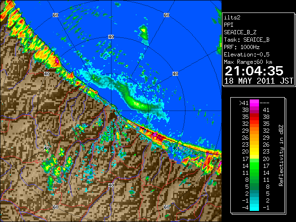This screenshot has height=222, width=296.
Task: Click the '40' range label south of radar center
Action: (x=111, y=185)
